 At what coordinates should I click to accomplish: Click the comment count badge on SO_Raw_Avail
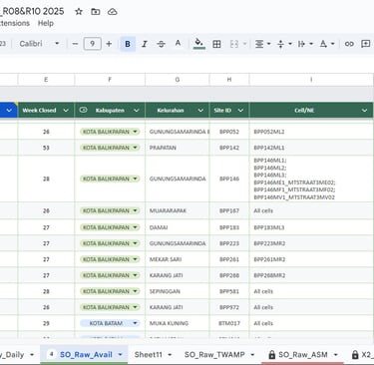point(51,354)
